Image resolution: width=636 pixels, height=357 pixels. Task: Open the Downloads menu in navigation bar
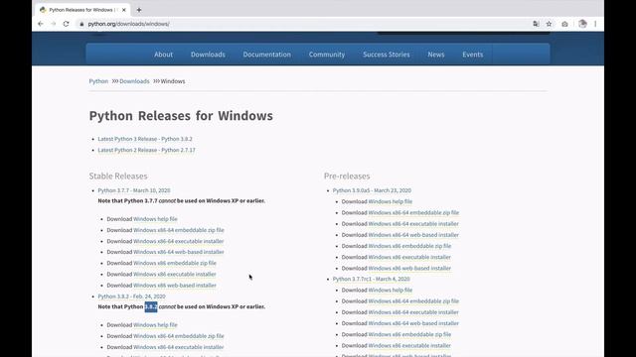[208, 55]
